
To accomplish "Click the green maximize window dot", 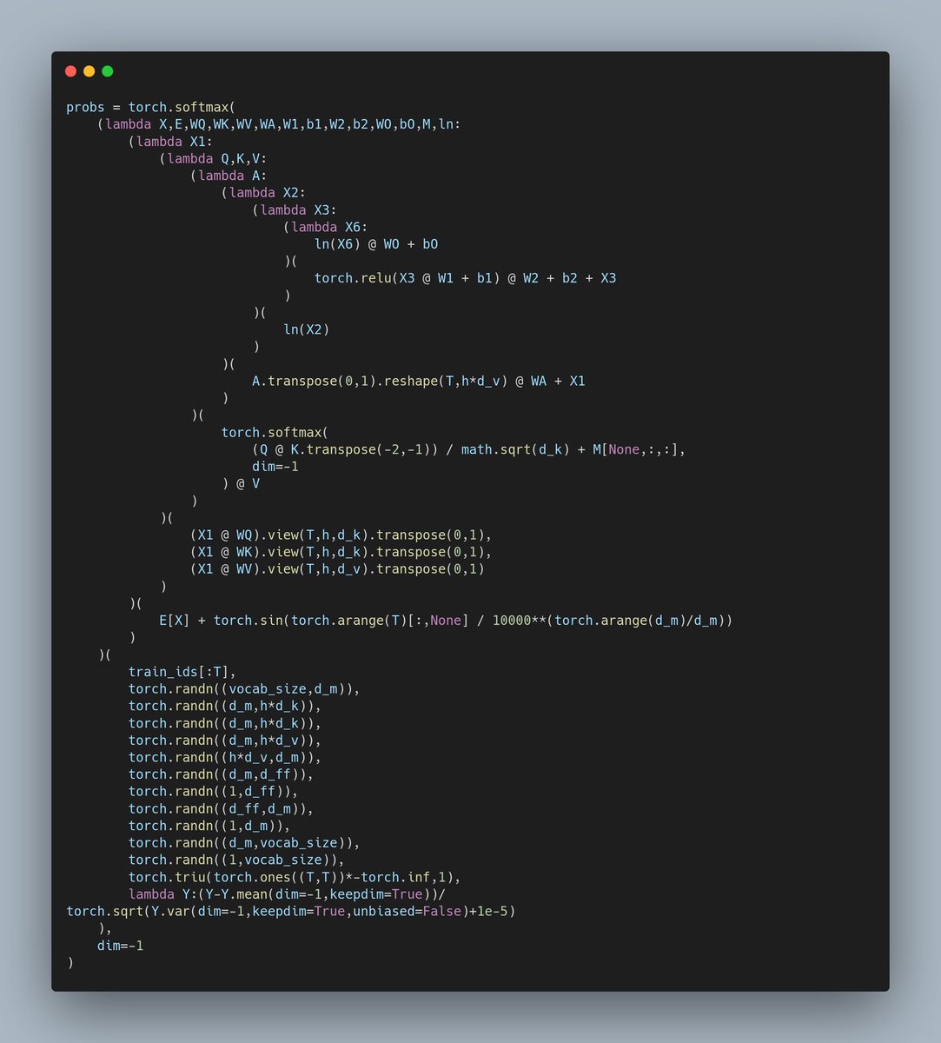I will [x=108, y=71].
